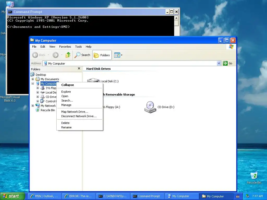Open the Back history dropdown arrow

[48, 55]
